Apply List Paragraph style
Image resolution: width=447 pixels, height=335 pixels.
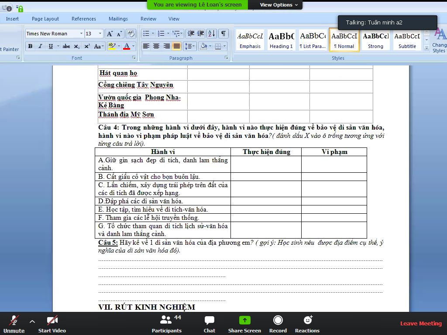coord(313,40)
